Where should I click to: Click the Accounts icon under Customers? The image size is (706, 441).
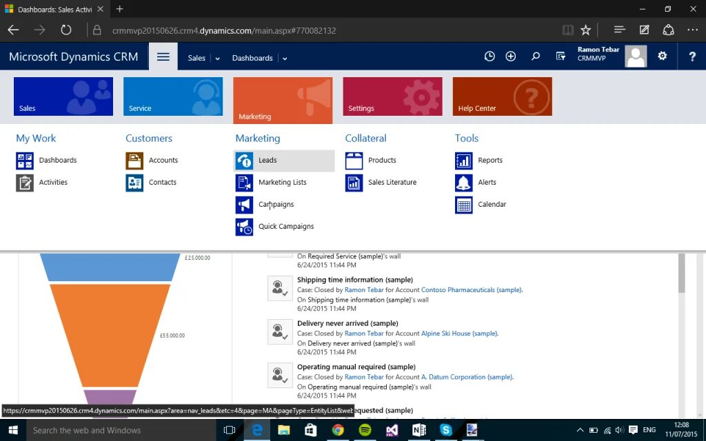pyautogui.click(x=134, y=161)
